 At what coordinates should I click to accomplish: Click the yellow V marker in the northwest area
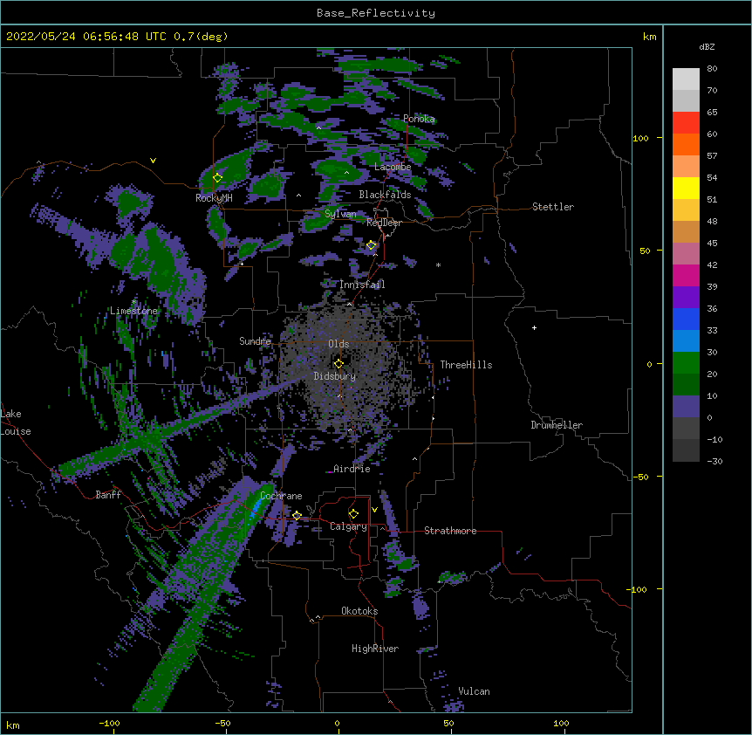pyautogui.click(x=153, y=161)
